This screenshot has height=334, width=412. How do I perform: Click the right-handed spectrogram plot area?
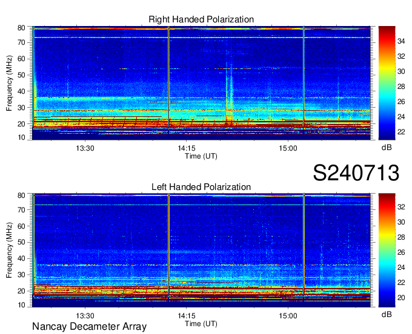(x=201, y=83)
